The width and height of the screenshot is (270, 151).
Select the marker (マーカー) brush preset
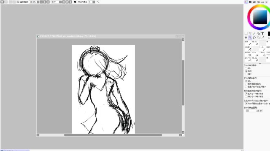pos(262,49)
